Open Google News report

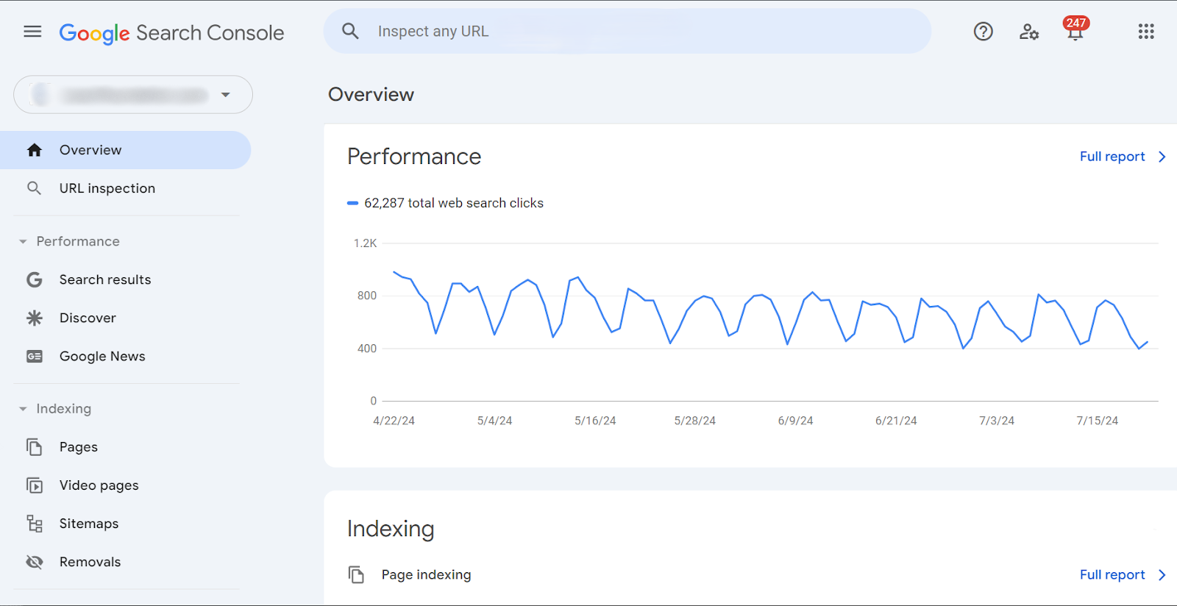102,356
